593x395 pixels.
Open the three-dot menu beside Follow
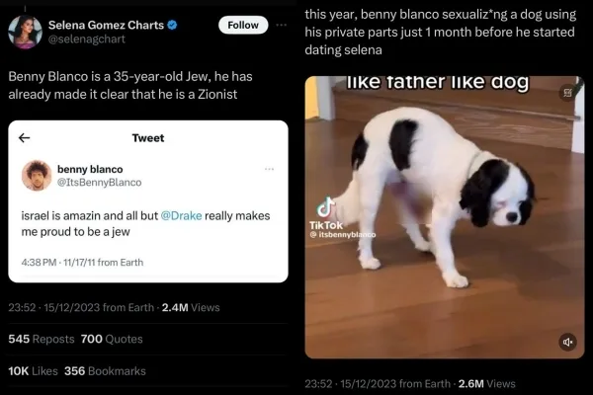pos(281,25)
